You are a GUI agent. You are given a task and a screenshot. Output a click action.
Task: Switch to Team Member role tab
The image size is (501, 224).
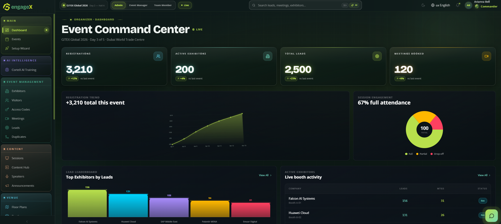click(163, 5)
